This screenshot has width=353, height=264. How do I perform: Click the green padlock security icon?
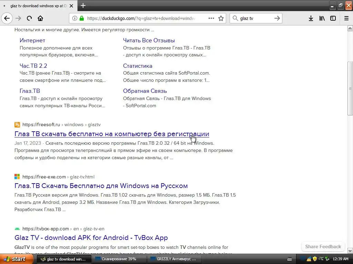point(82,18)
